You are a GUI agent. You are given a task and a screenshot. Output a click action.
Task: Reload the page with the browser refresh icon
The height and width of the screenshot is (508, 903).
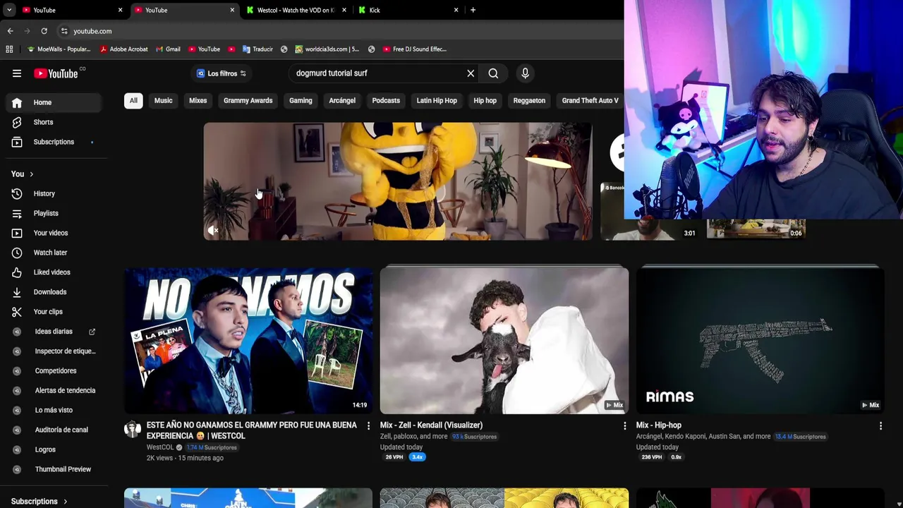tap(44, 31)
